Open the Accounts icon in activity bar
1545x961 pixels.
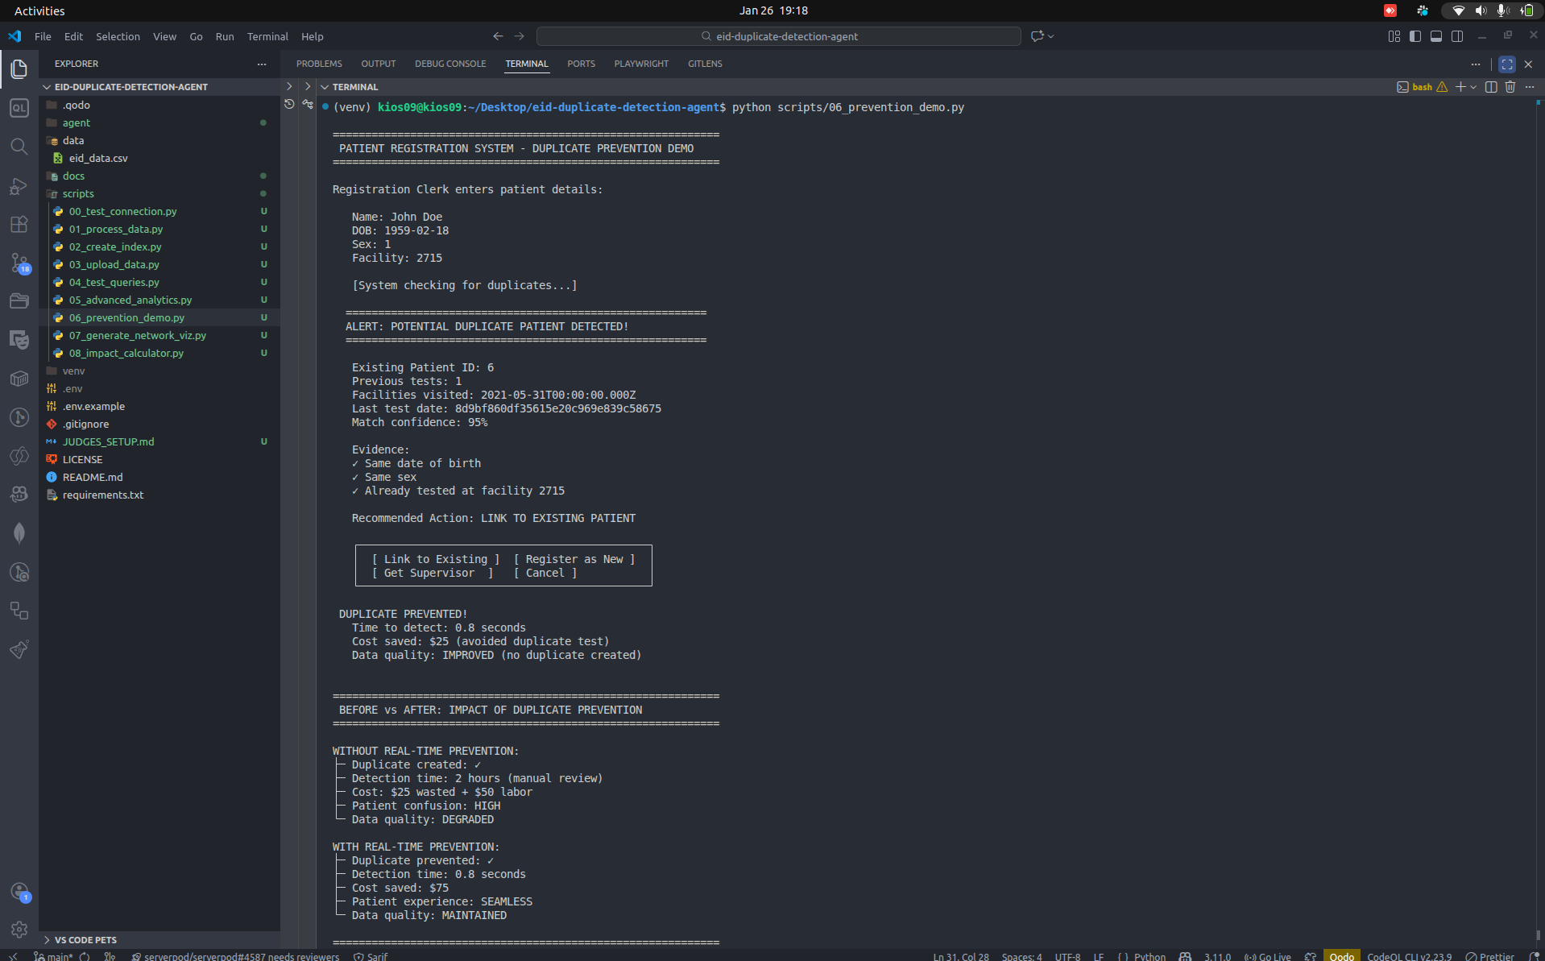(19, 891)
